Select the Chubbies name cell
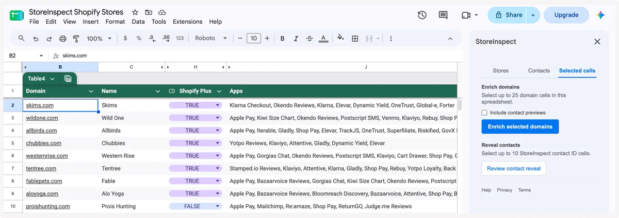This screenshot has height=218, width=619. click(x=132, y=143)
